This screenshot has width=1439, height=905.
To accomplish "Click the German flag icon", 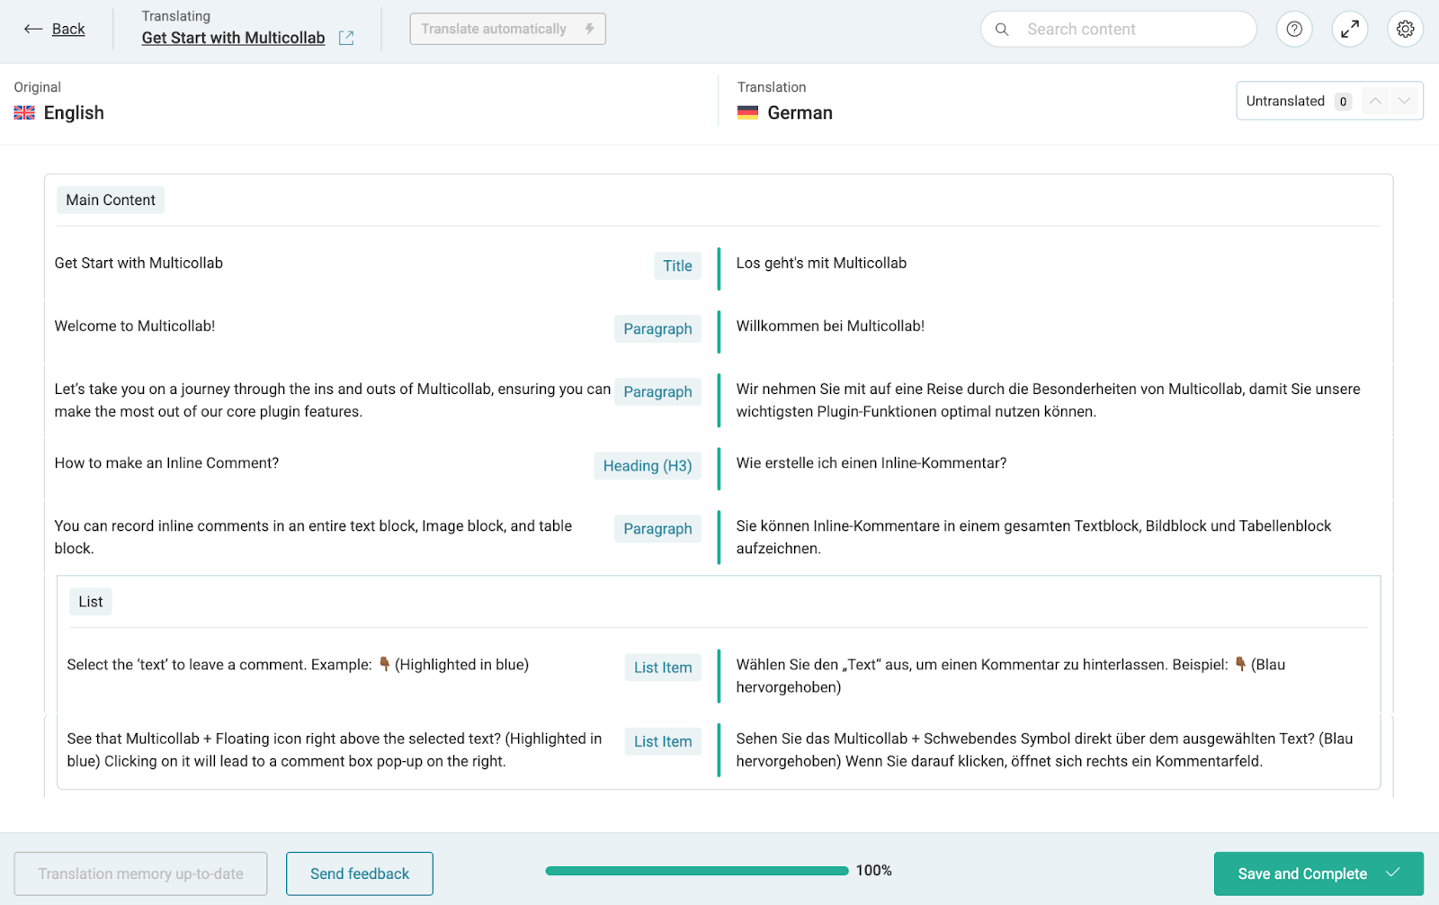I will click(x=747, y=112).
